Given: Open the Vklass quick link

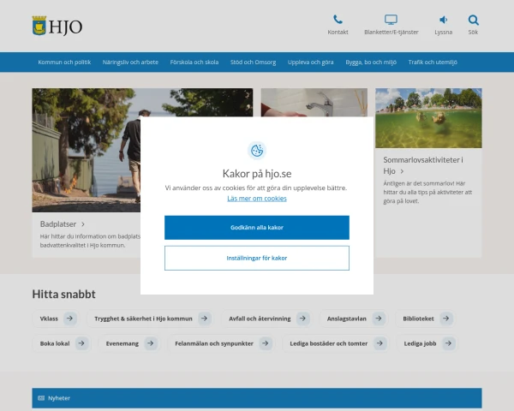Looking at the screenshot, I should (55, 319).
